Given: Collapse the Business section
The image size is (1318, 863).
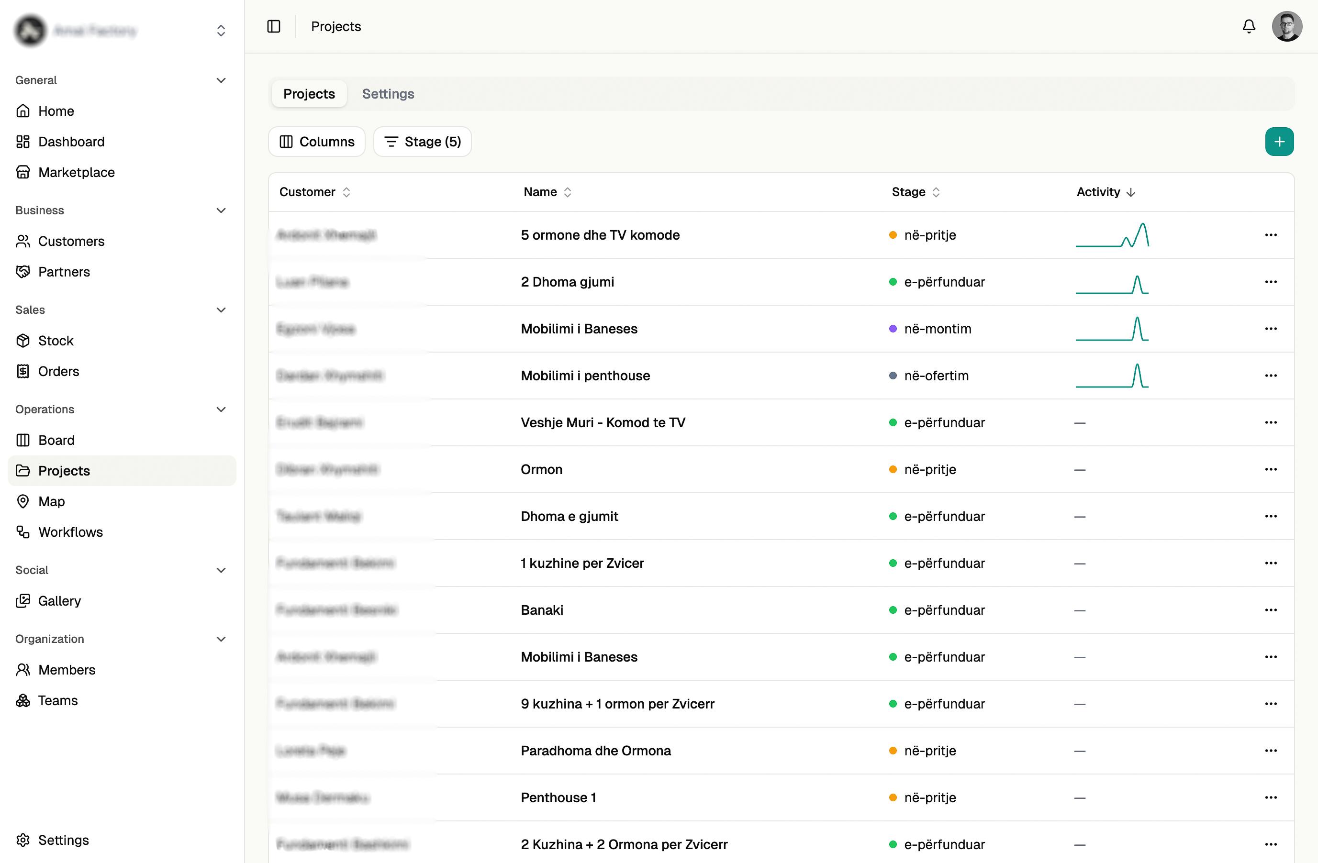Looking at the screenshot, I should [x=221, y=210].
